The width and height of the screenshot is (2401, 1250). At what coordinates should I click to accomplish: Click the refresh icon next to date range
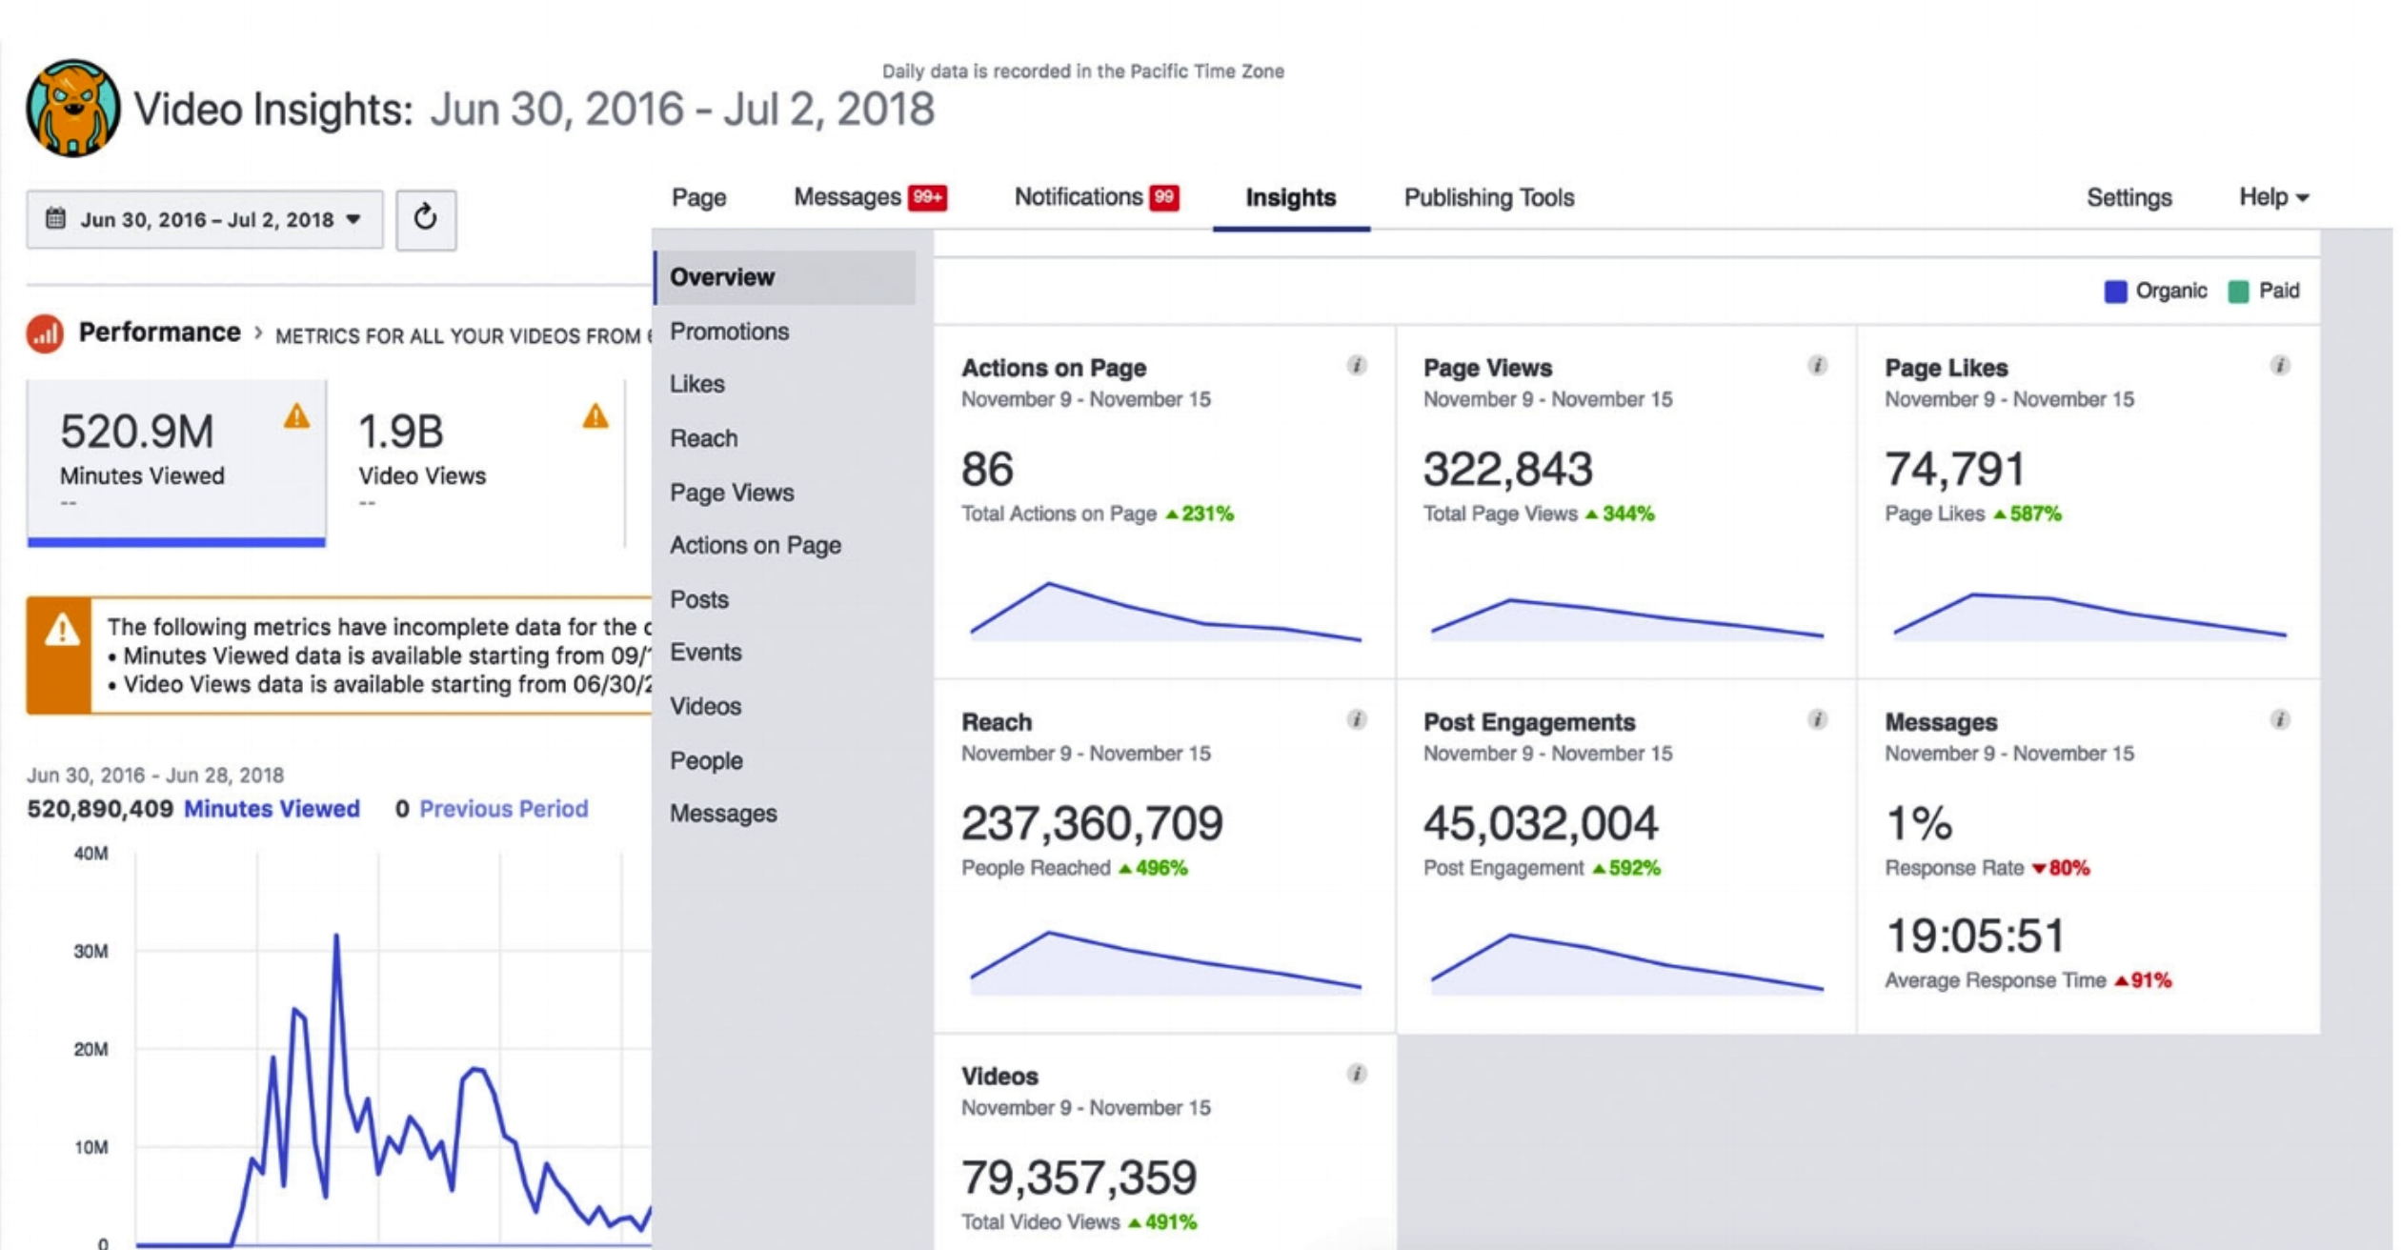(x=425, y=218)
